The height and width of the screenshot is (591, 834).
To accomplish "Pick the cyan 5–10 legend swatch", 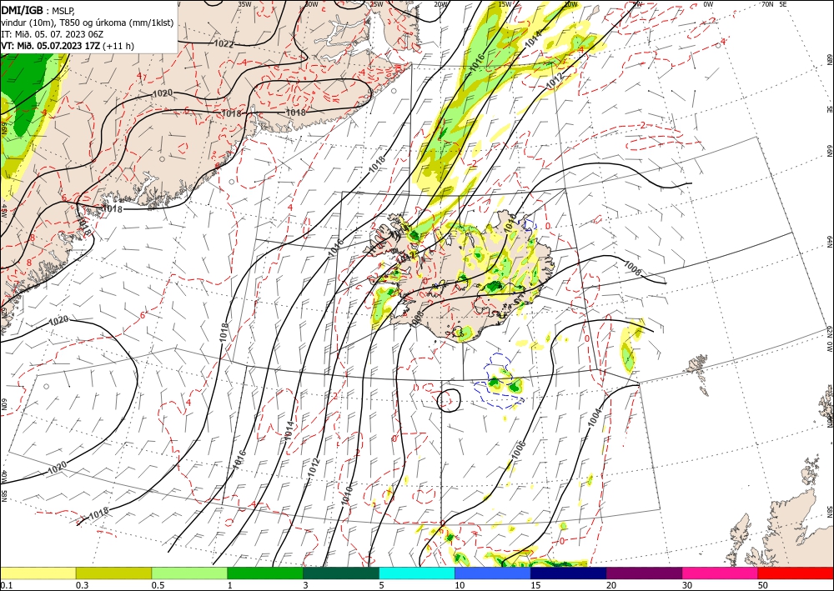I will pyautogui.click(x=416, y=573).
